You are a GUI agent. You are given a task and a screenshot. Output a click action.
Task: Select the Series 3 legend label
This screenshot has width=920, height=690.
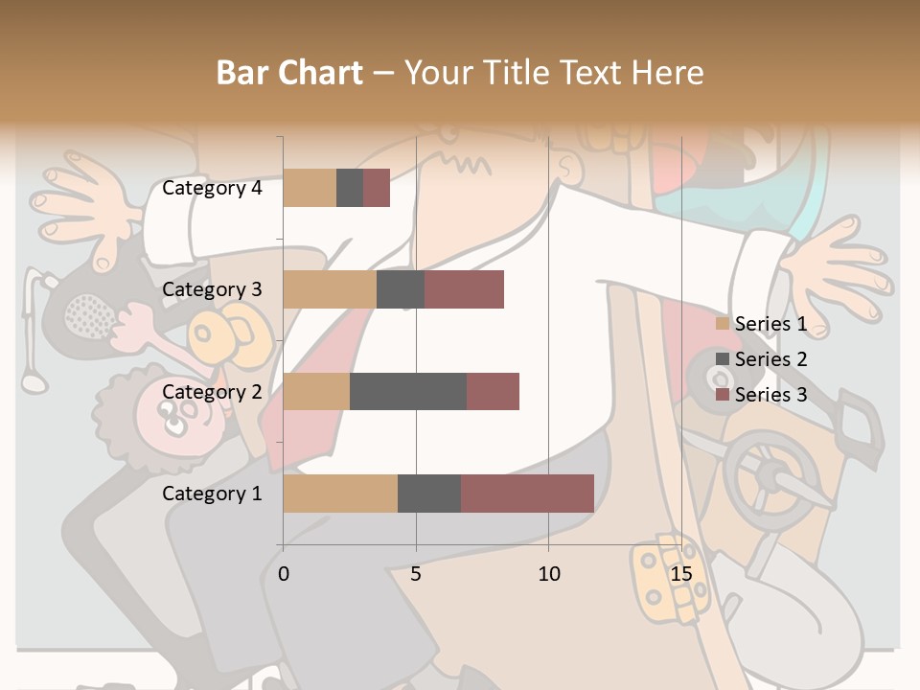(x=770, y=395)
